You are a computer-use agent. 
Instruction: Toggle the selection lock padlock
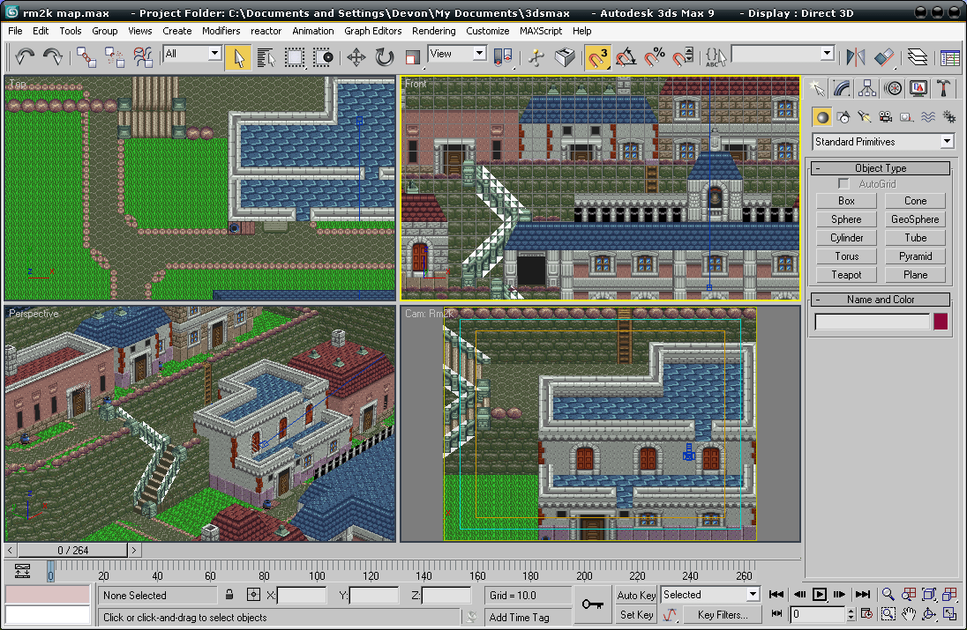pos(229,596)
